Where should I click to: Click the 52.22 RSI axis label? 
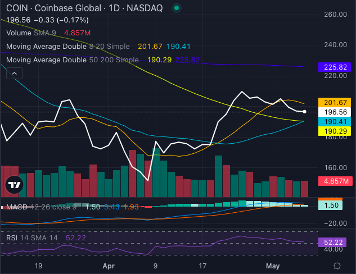coord(332,242)
